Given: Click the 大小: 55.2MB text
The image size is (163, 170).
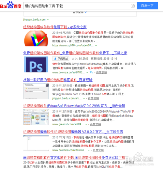Looking at the screenshot, I should [x=80, y=59].
